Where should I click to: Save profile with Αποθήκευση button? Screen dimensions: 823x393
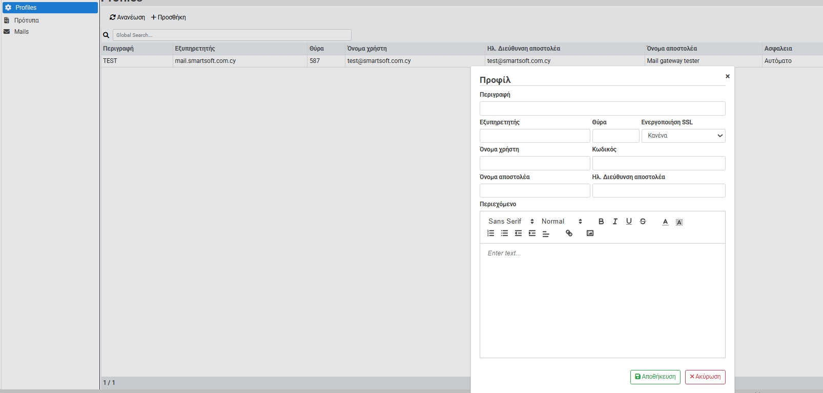(655, 377)
